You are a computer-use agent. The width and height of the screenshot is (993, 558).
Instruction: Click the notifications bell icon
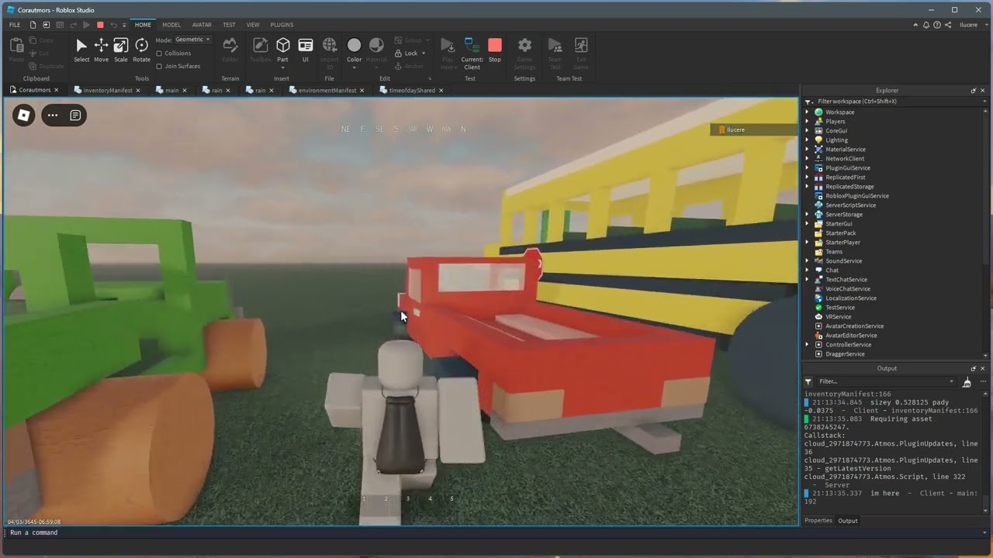tap(926, 25)
